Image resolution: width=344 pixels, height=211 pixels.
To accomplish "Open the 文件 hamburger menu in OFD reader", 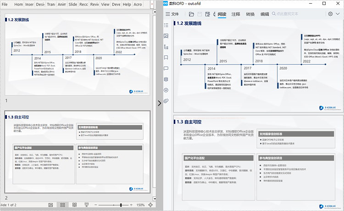I will (172, 14).
